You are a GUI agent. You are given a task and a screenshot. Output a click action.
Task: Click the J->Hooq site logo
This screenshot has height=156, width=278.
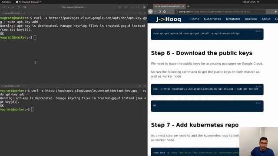(169, 19)
